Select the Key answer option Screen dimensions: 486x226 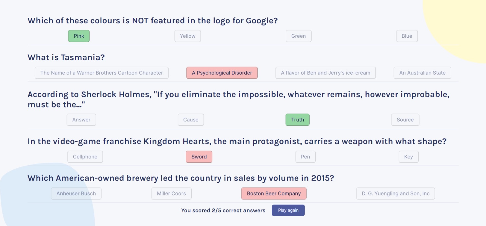408,157
